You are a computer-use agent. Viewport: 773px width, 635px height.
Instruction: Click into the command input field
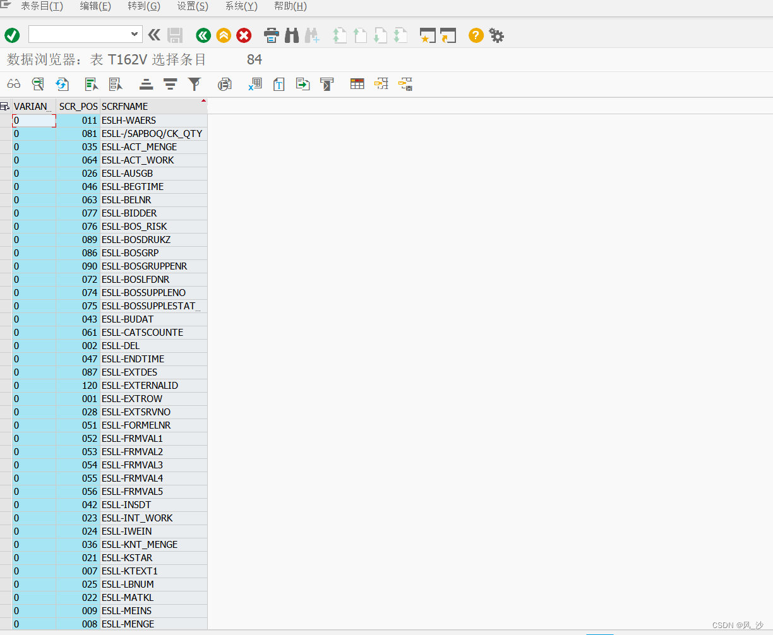(80, 34)
